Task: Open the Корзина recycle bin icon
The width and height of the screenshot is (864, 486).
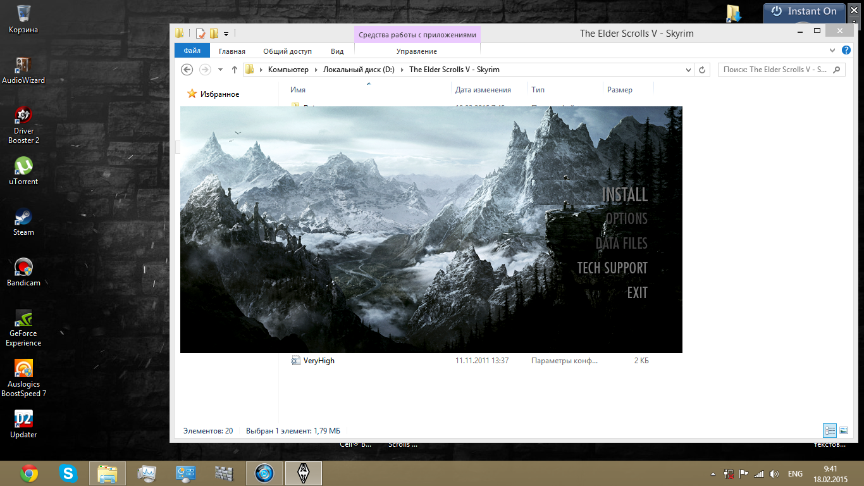Action: 23,18
